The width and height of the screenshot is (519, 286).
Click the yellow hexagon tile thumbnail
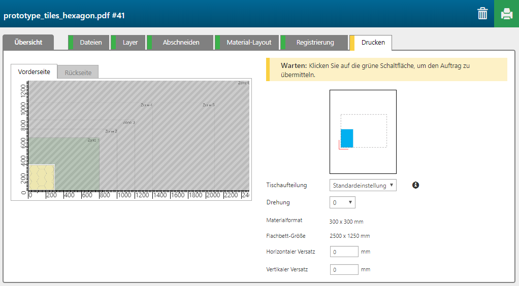42,177
